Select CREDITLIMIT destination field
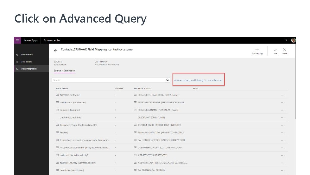Screen dimensions: 310x175 click(x=151, y=118)
